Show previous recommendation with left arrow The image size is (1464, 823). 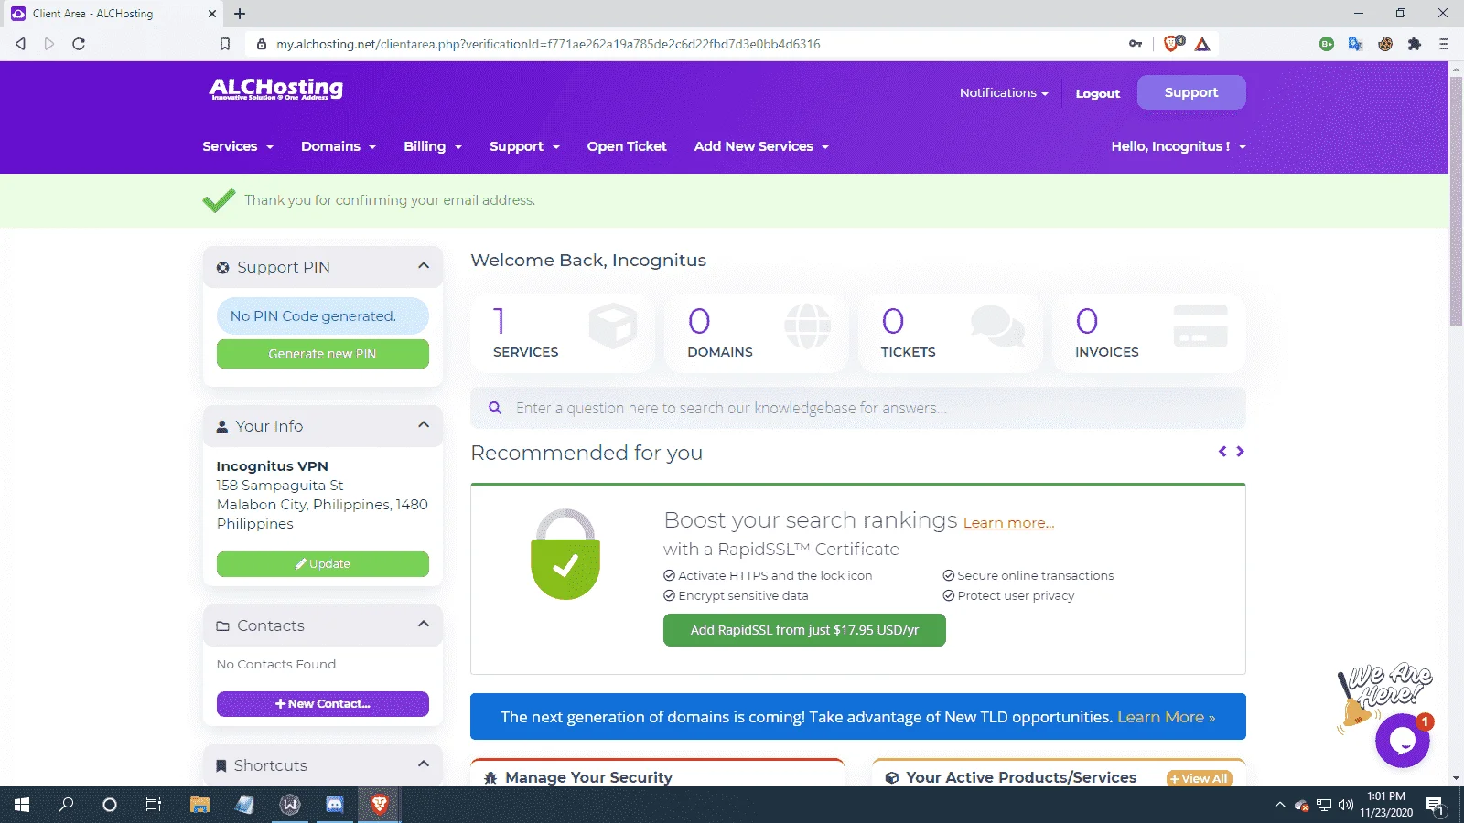pyautogui.click(x=1222, y=452)
